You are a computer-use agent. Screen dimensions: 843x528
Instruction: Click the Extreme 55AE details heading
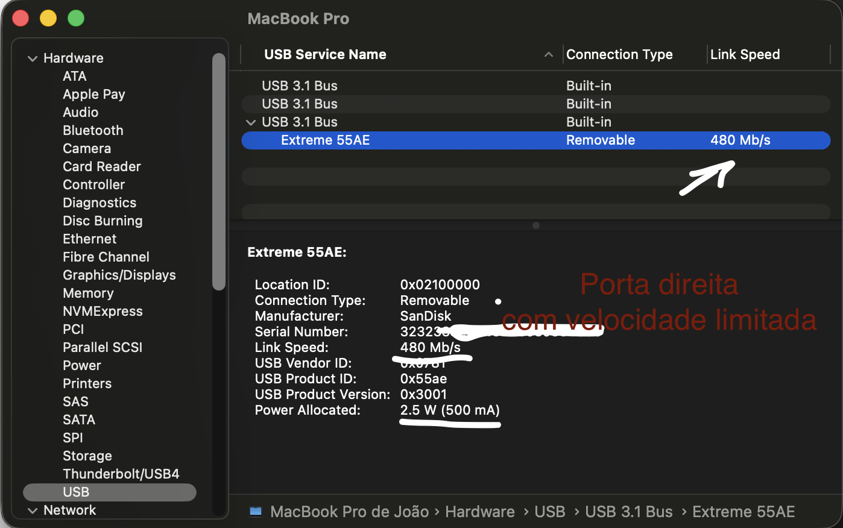[x=297, y=253]
